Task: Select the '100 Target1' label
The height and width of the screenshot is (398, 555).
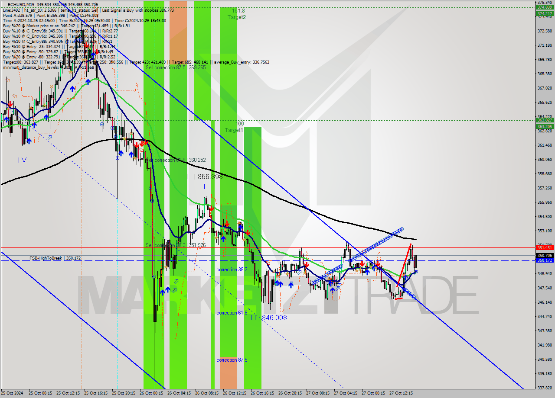Action: (234, 127)
